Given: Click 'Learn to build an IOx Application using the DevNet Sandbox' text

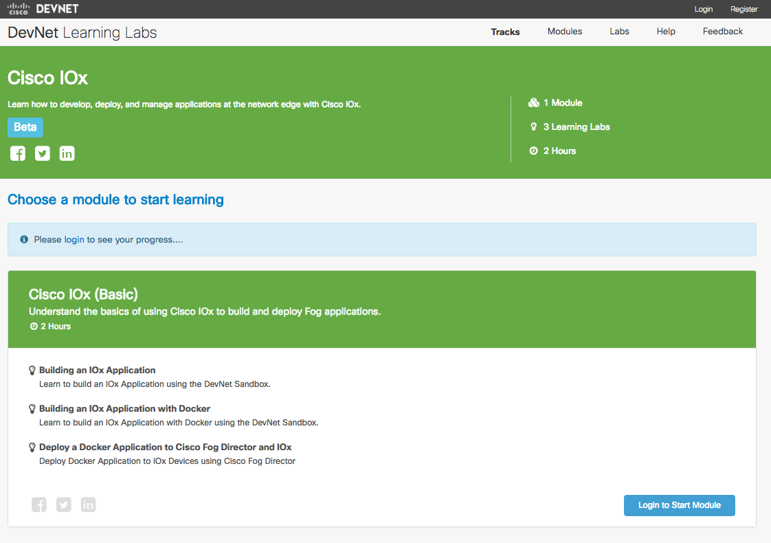Looking at the screenshot, I should pyautogui.click(x=155, y=384).
